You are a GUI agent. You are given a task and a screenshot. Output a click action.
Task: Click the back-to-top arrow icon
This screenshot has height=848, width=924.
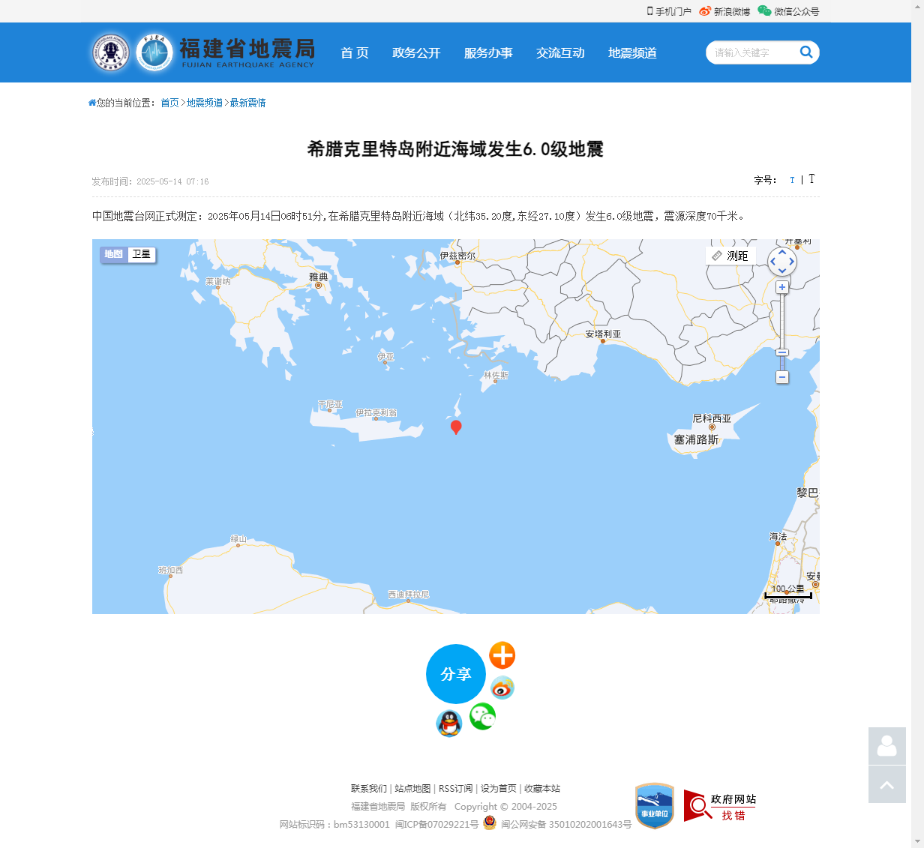(x=887, y=784)
